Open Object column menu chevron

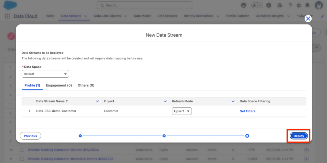(165, 101)
